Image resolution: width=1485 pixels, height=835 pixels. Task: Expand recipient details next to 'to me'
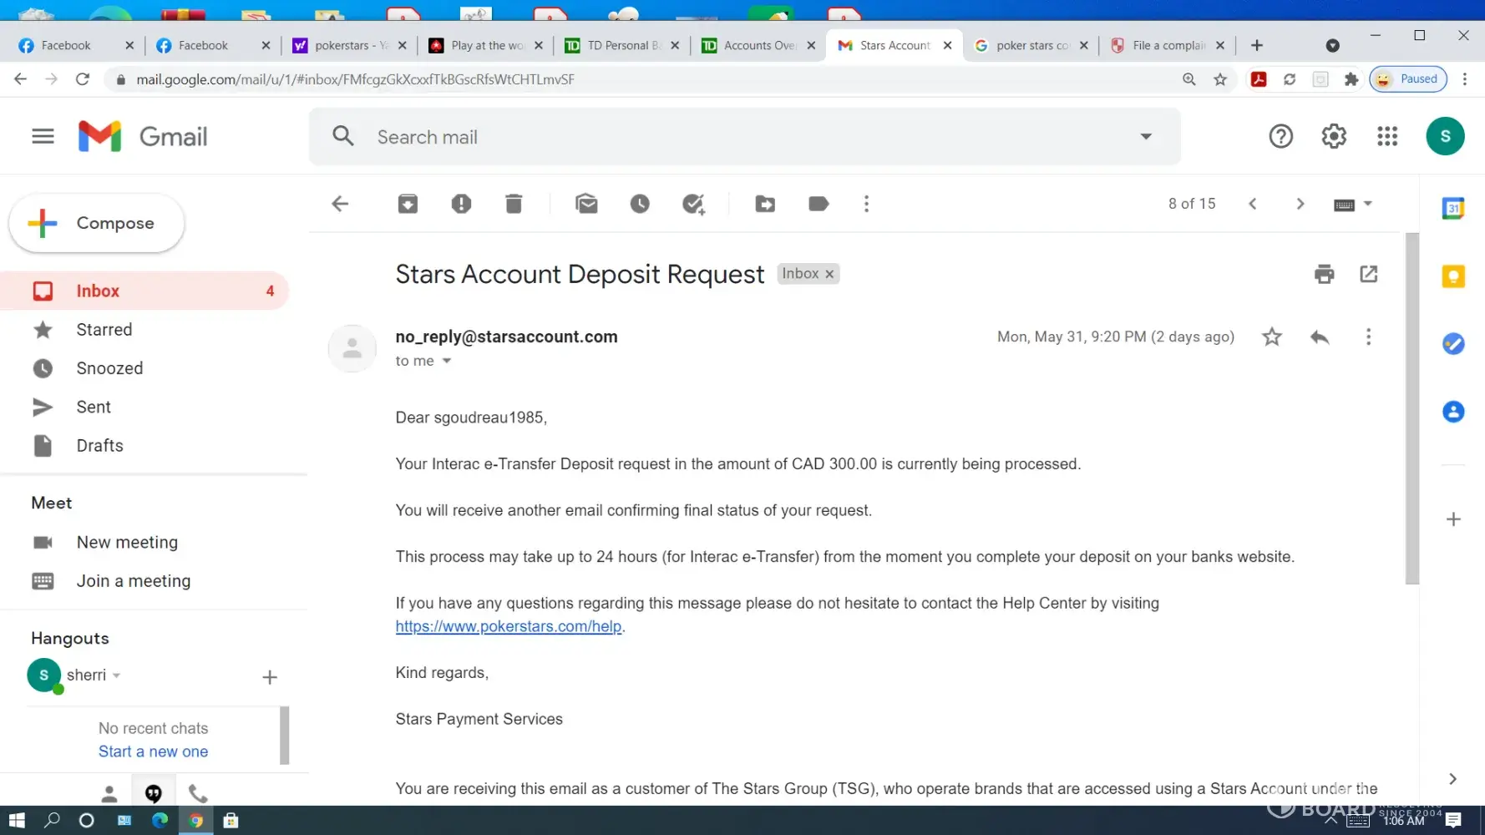447,361
